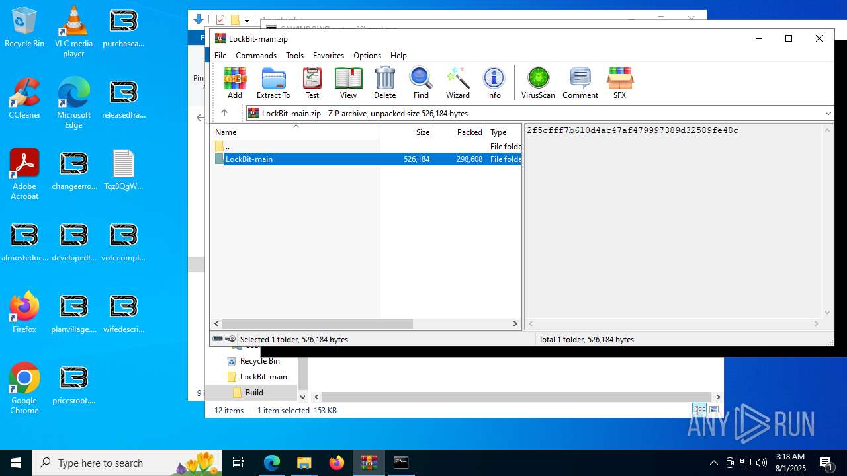
Task: Open the Windows Start menu
Action: (16, 463)
